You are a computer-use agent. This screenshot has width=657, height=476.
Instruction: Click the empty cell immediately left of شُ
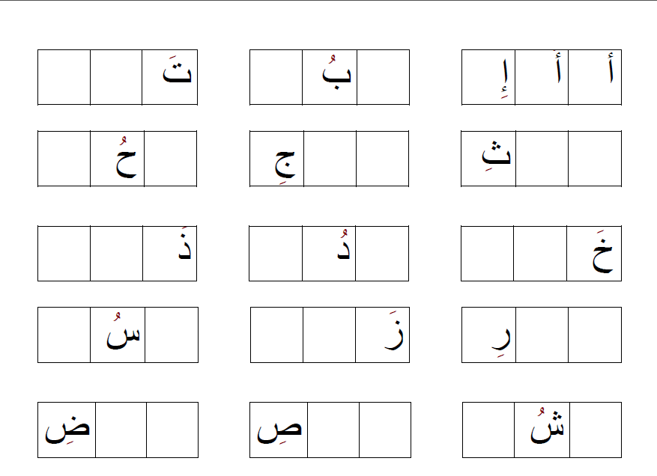pyautogui.click(x=488, y=430)
